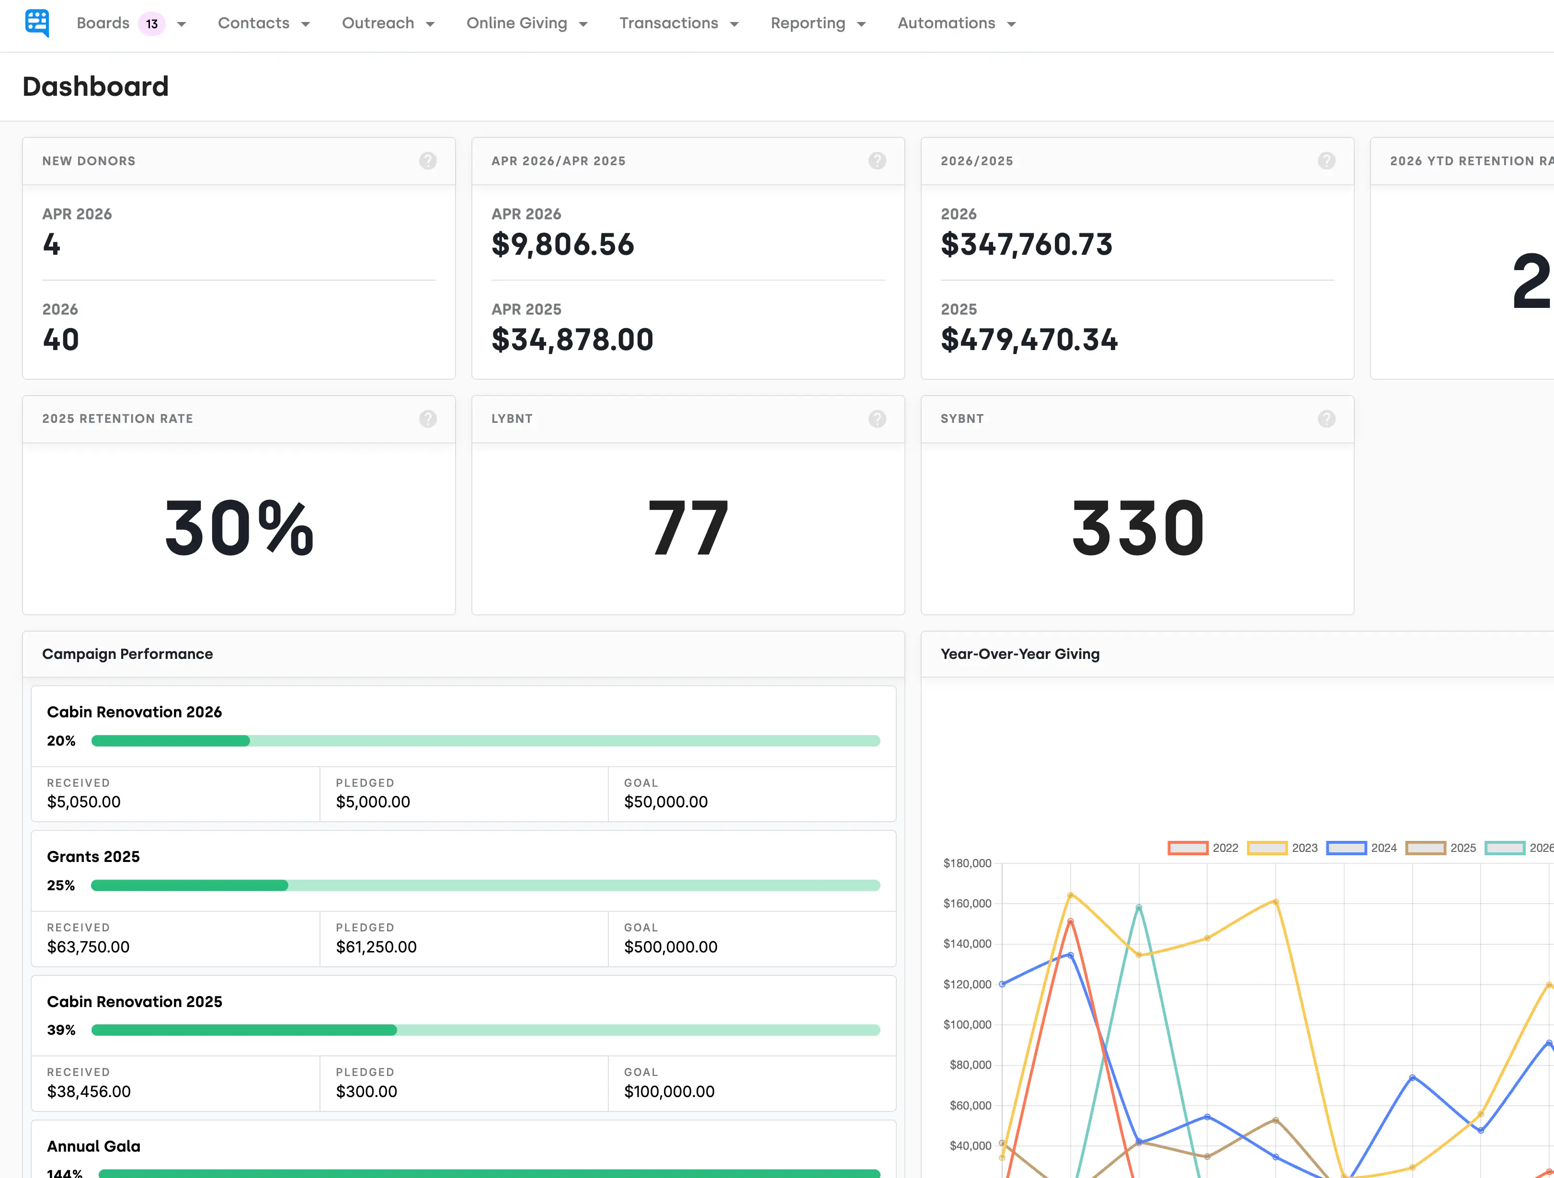Click the SYBNT count 330

(x=1138, y=528)
